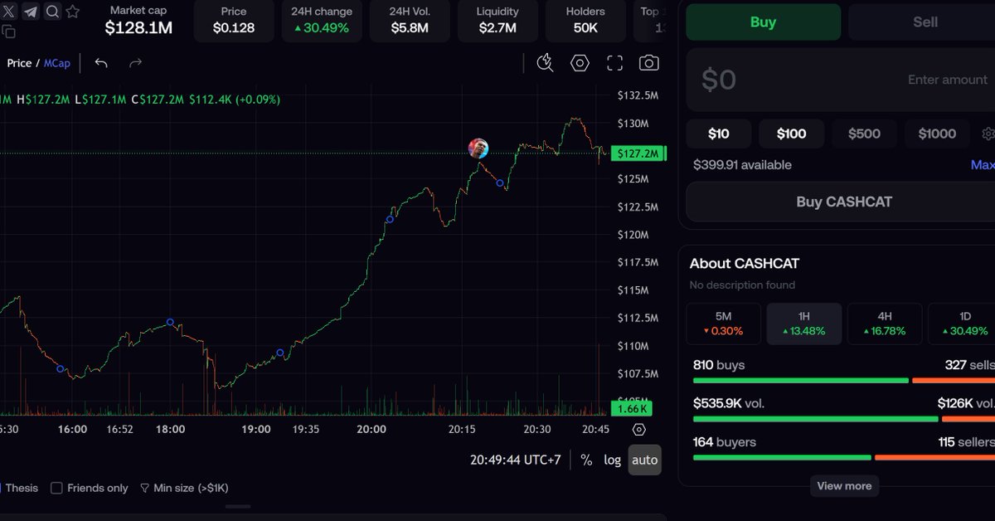This screenshot has width=995, height=521.
Task: Click the search magnifier icon
Action: [51, 12]
